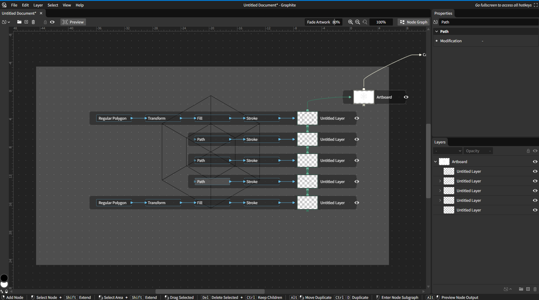Image resolution: width=539 pixels, height=300 pixels.
Task: Open the View menu
Action: (x=67, y=5)
